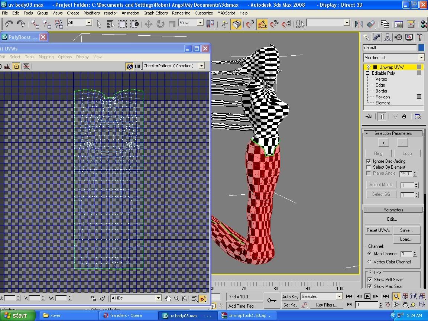Select the Pan tool in UVW editor
Image resolution: width=428 pixels, height=321 pixels.
[x=168, y=298]
